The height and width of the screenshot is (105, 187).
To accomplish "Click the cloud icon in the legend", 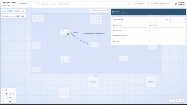I will pyautogui.click(x=10, y=101).
